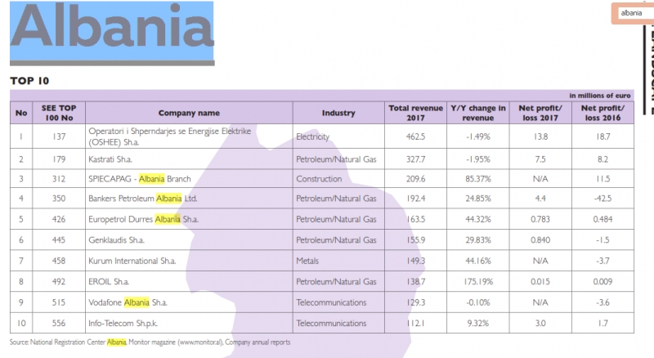The image size is (654, 358).
Task: Click the TOP 10 section title
Action: coord(29,81)
